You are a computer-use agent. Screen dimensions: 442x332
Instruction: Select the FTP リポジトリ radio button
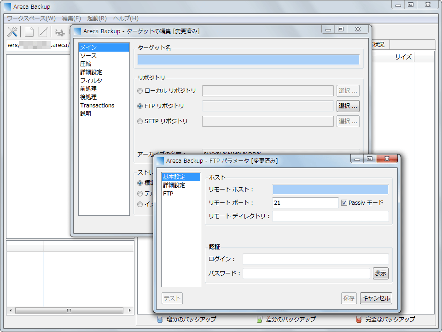tap(140, 106)
